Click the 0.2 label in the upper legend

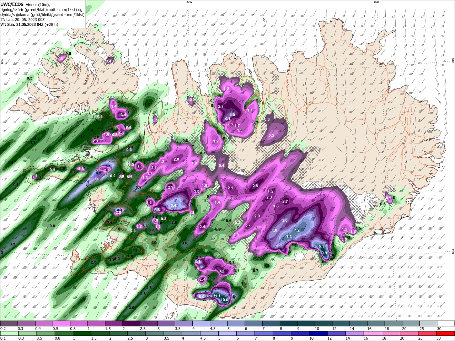[x=3, y=329]
